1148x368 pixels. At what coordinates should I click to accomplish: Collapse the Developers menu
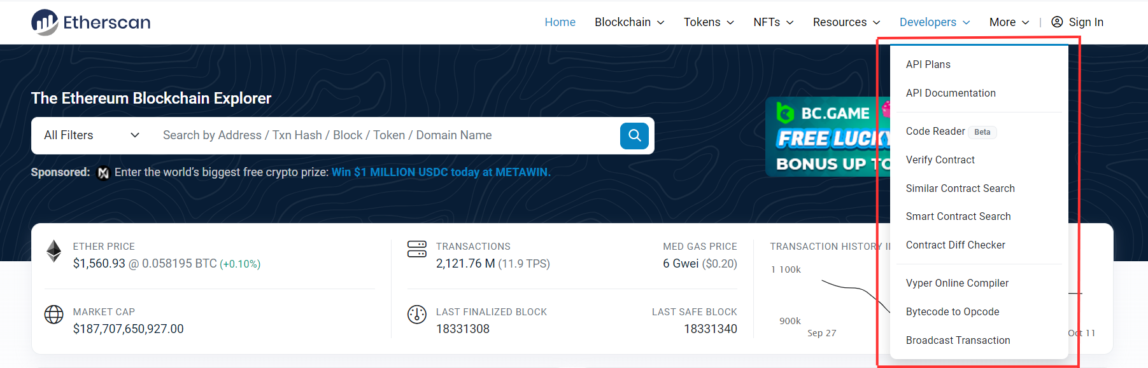pyautogui.click(x=934, y=22)
